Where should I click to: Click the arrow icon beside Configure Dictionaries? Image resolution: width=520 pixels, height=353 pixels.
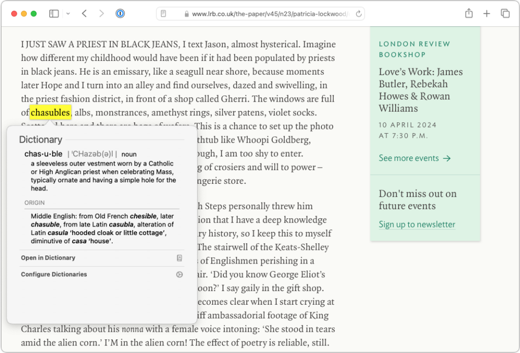click(x=179, y=274)
